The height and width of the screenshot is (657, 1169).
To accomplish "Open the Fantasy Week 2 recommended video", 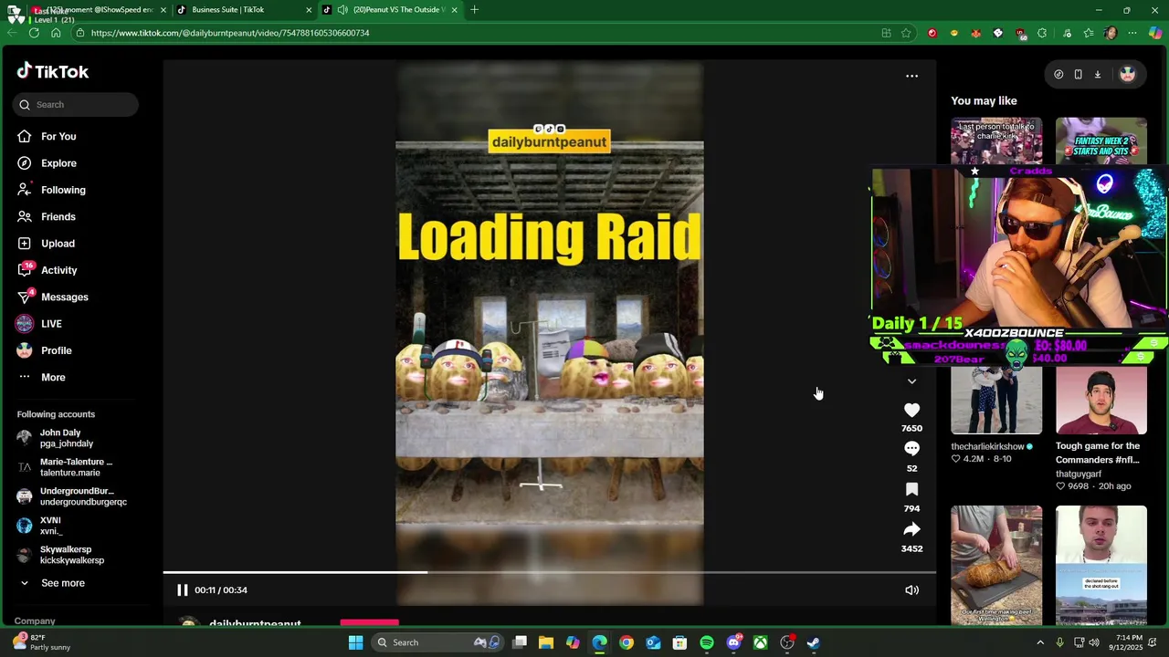I will [x=1101, y=141].
